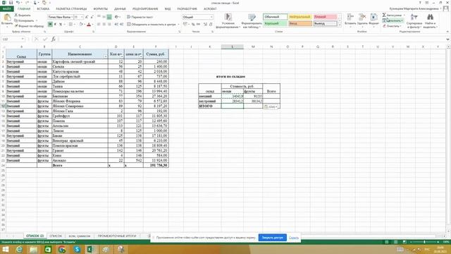Open the Fill (Заполнить) dropdown
Image resolution: width=451 pixels, height=254 pixels.
pyautogui.click(x=393, y=20)
